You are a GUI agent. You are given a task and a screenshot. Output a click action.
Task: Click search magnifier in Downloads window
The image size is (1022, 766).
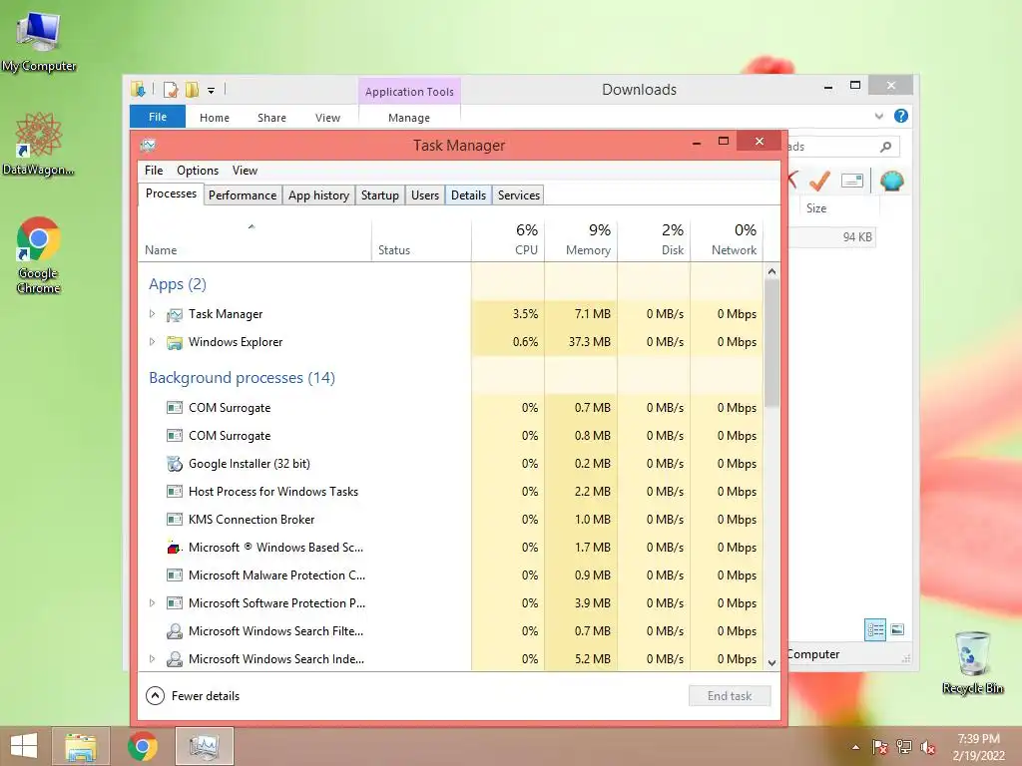pos(885,147)
